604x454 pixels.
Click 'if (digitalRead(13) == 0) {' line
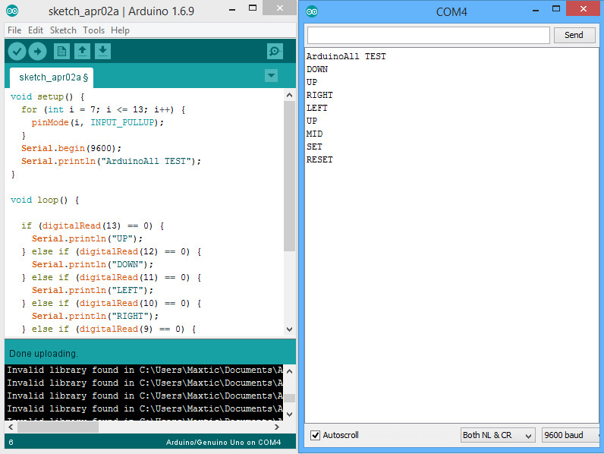coord(93,225)
